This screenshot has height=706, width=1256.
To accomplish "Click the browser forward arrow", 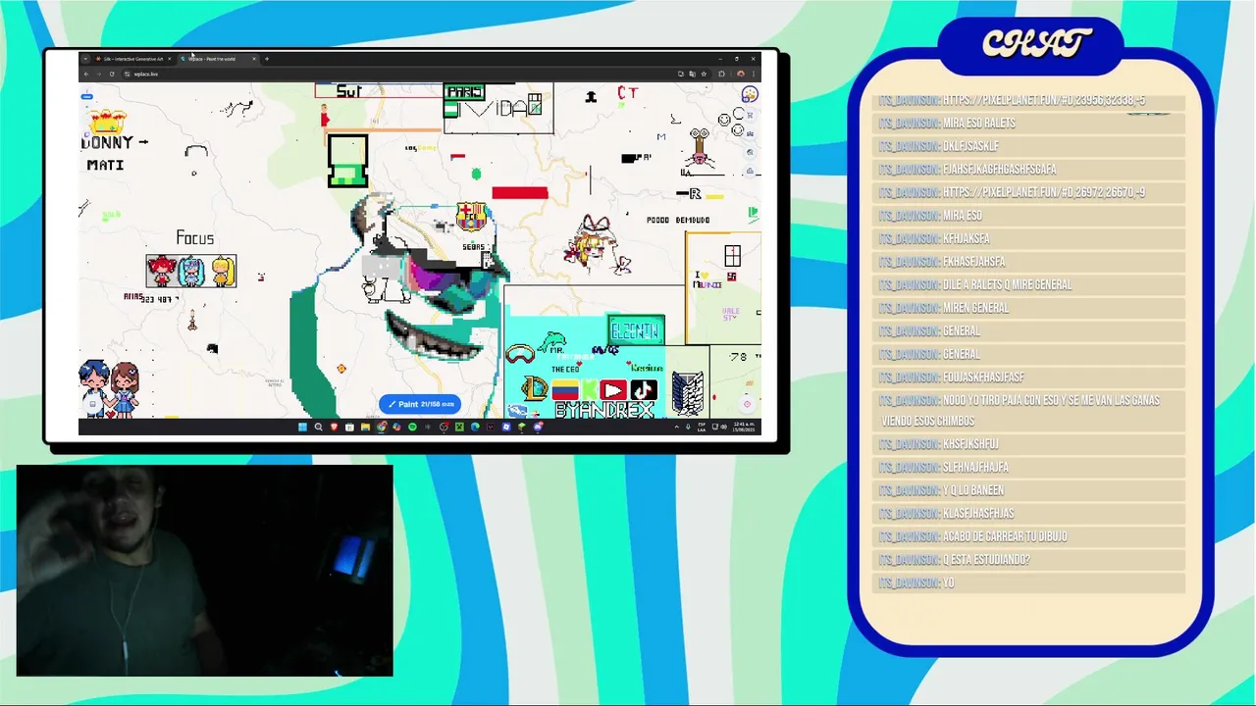I will pos(99,74).
